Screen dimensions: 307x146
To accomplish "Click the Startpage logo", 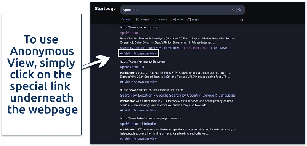I will click(x=105, y=9).
